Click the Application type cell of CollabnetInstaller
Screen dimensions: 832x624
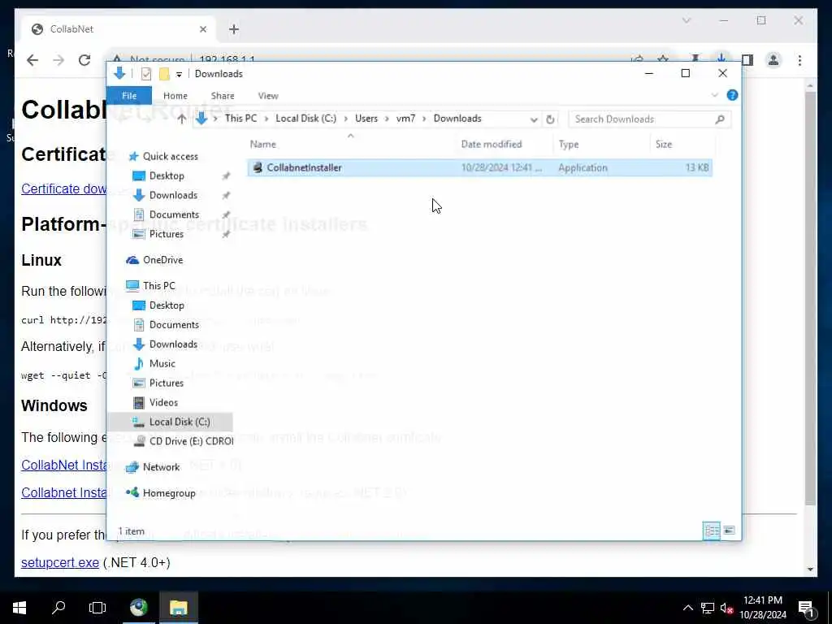coord(583,167)
